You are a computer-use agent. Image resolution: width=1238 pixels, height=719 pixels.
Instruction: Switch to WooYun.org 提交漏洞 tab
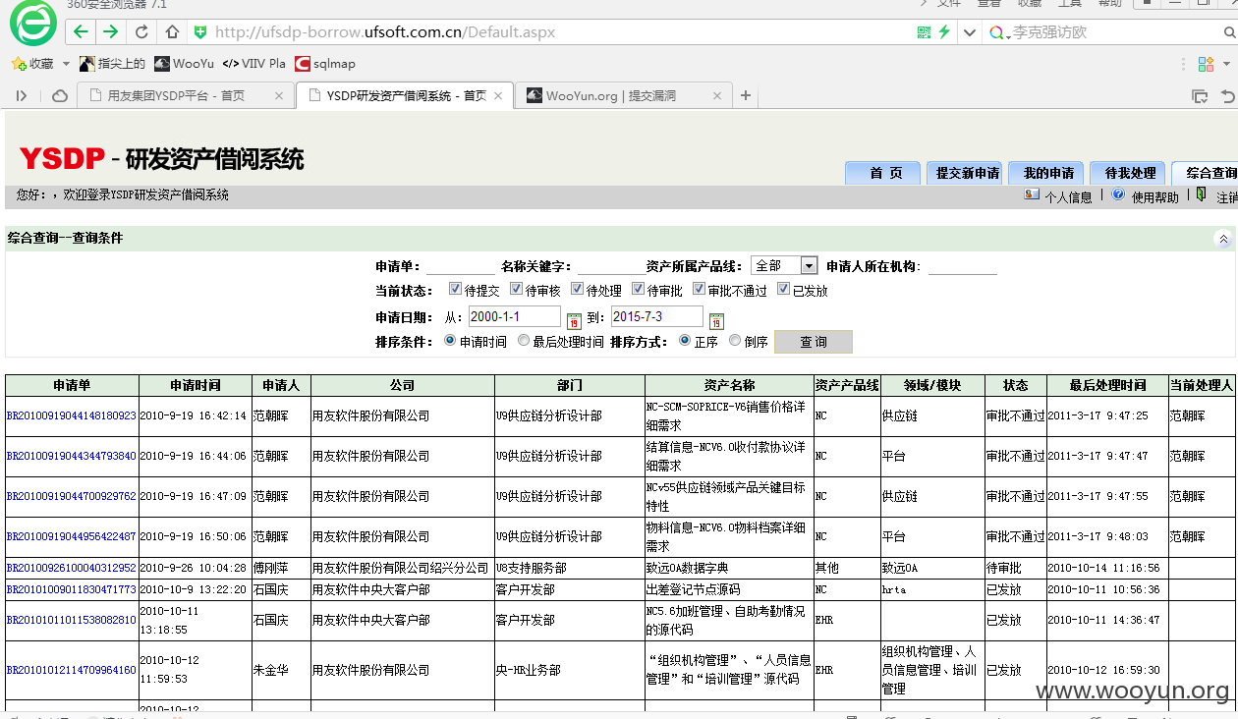tap(625, 95)
